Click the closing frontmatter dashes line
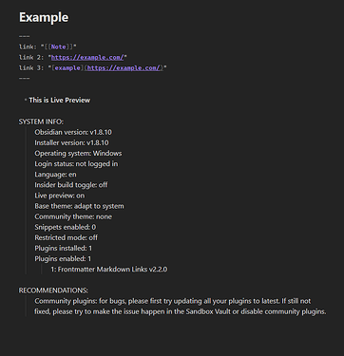344x356 pixels. (x=25, y=78)
